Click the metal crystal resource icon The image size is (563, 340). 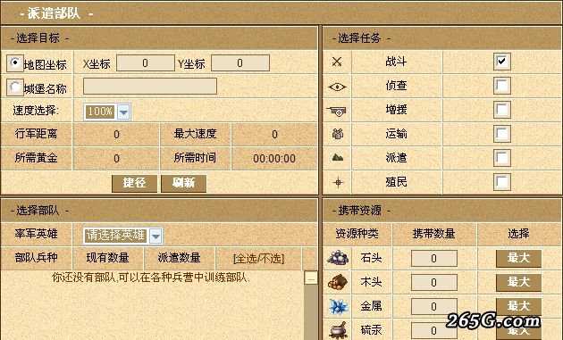[x=338, y=306]
